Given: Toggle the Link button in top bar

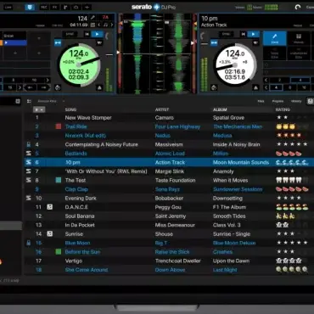Looking at the screenshot, I should pyautogui.click(x=8, y=7).
